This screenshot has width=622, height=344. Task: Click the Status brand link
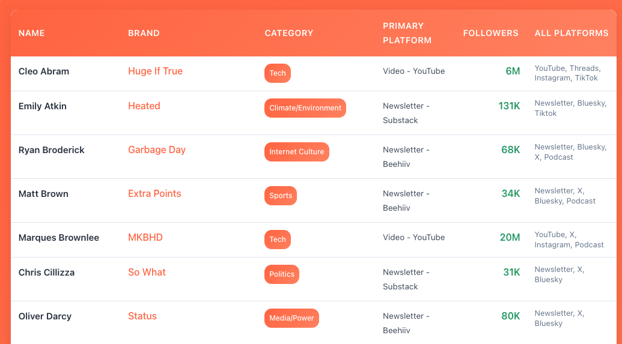point(142,316)
